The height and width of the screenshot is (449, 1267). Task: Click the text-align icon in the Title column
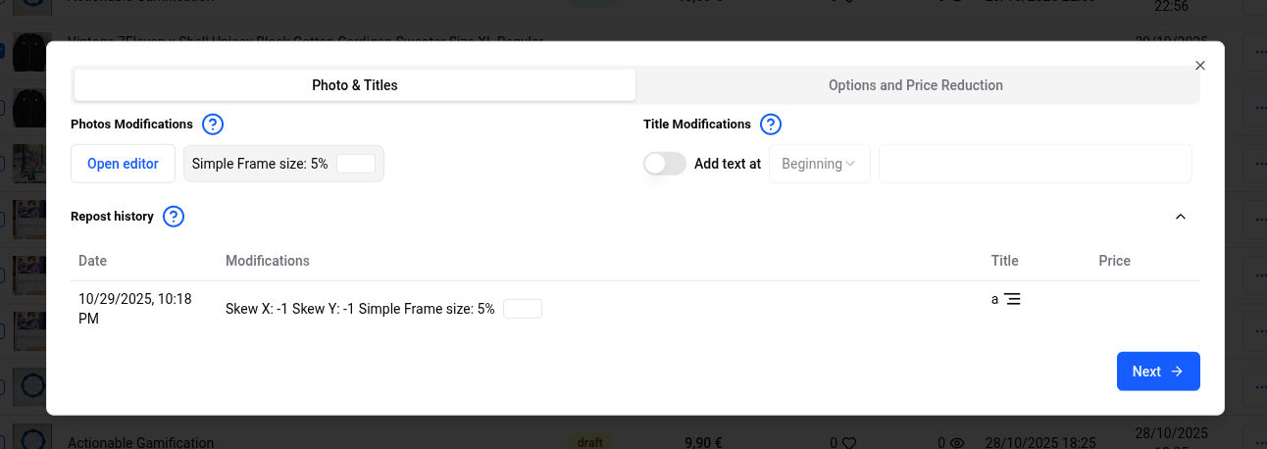tap(1012, 299)
